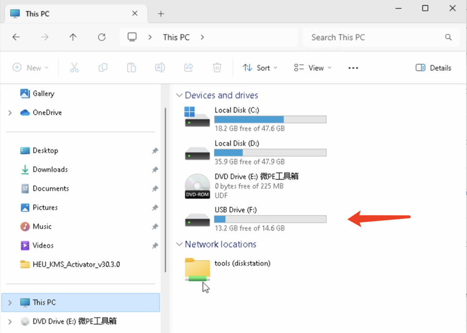Open the See more ellipsis menu
Viewport: 467px width, 333px height.
pyautogui.click(x=353, y=68)
